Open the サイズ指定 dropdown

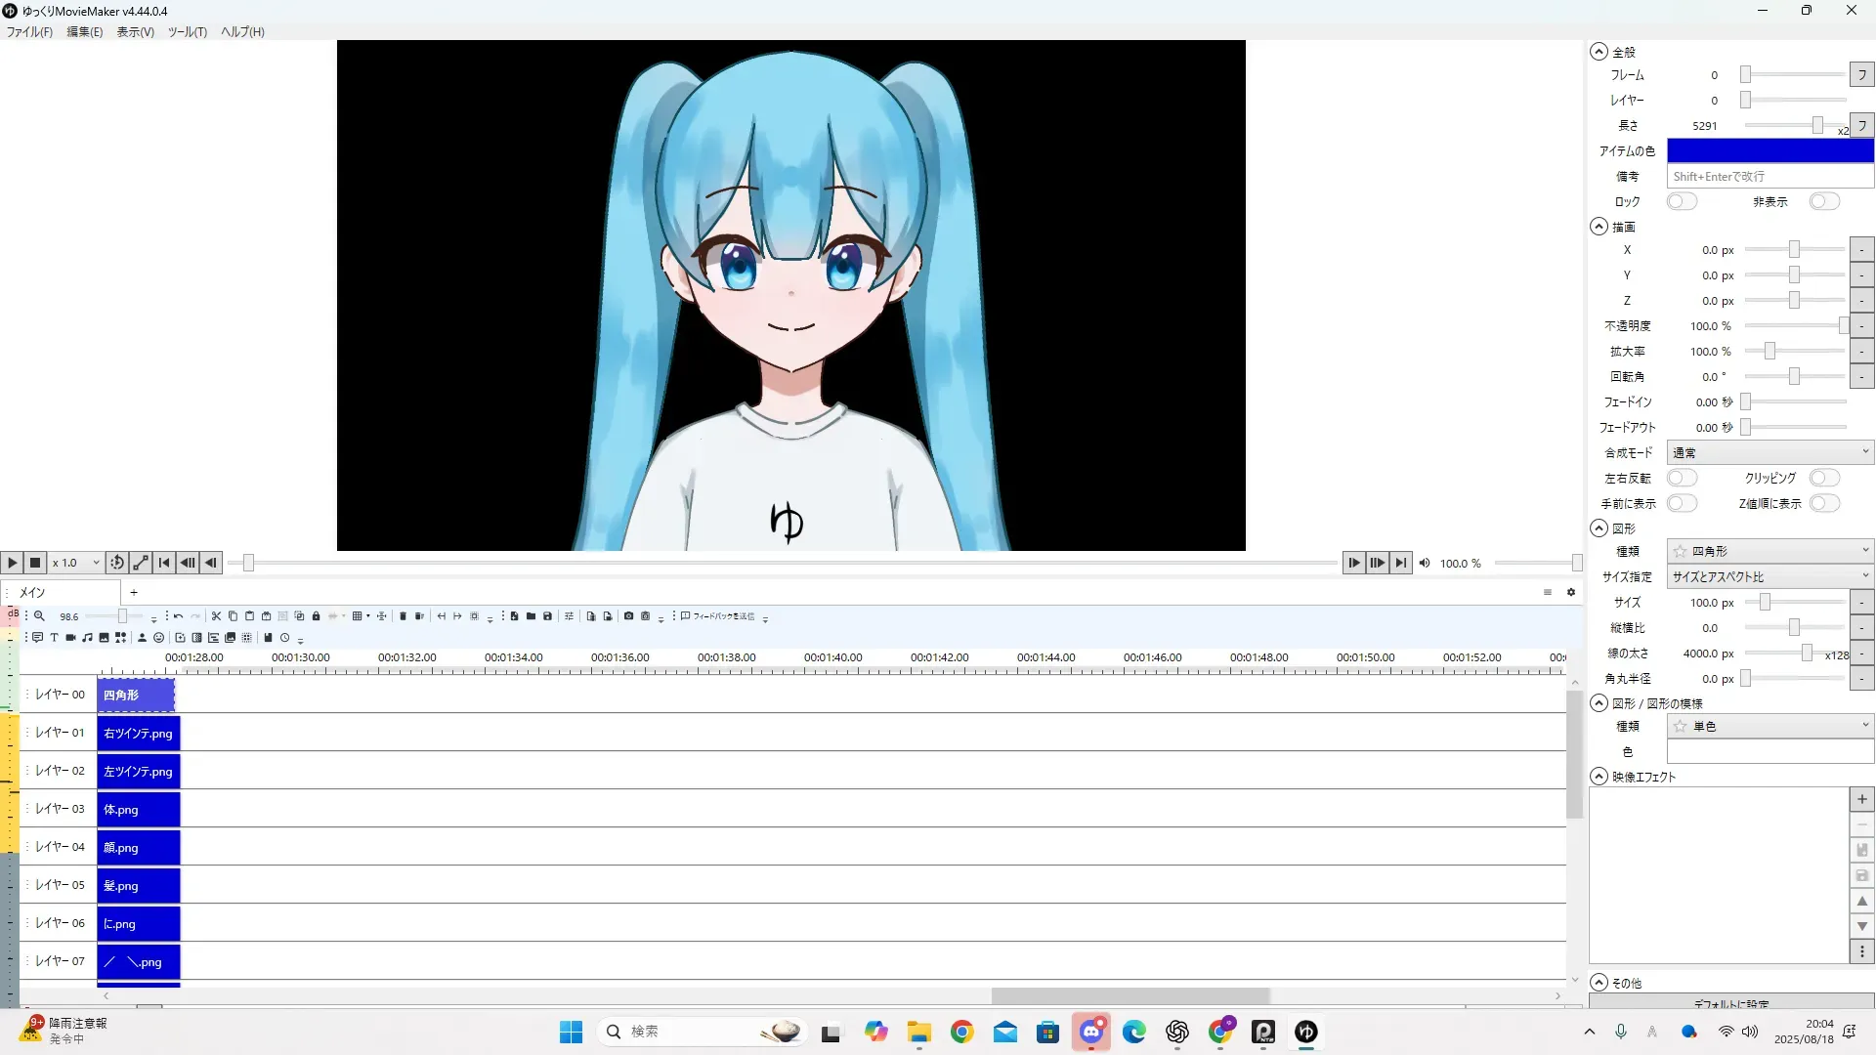[1769, 576]
